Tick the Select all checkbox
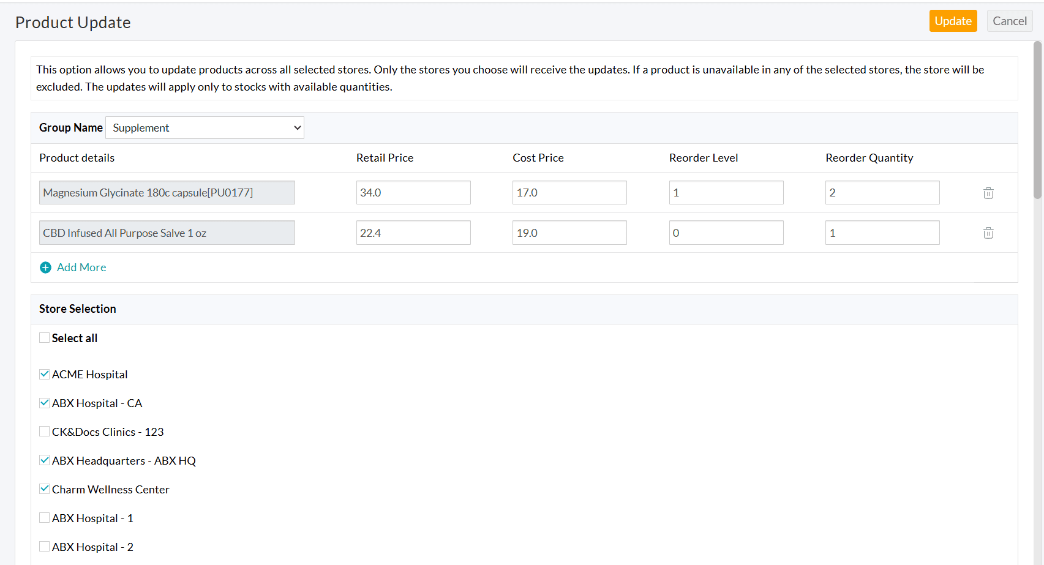The height and width of the screenshot is (565, 1044). (45, 338)
